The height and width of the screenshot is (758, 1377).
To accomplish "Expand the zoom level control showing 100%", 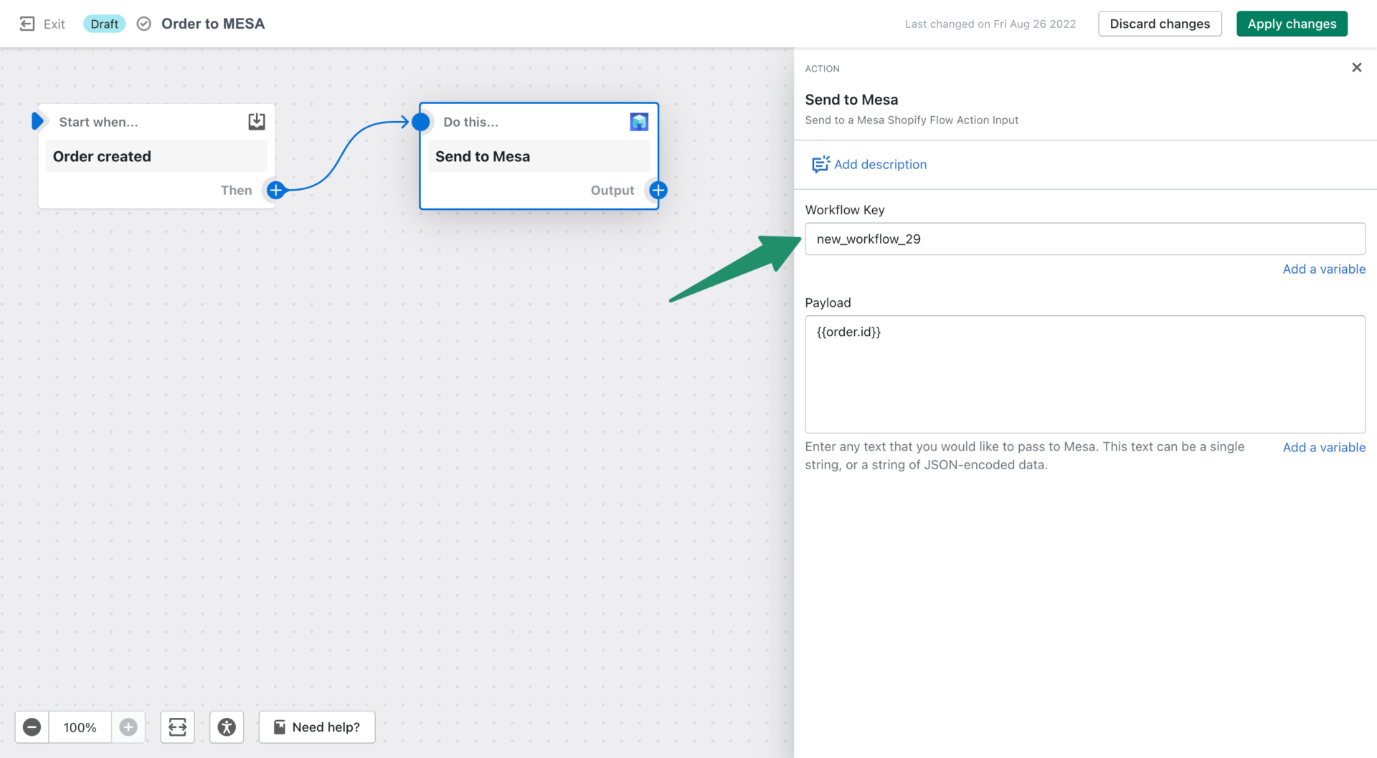I will click(x=80, y=726).
